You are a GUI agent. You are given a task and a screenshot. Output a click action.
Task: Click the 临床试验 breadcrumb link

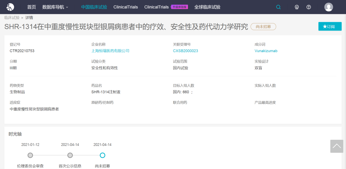(x=12, y=18)
